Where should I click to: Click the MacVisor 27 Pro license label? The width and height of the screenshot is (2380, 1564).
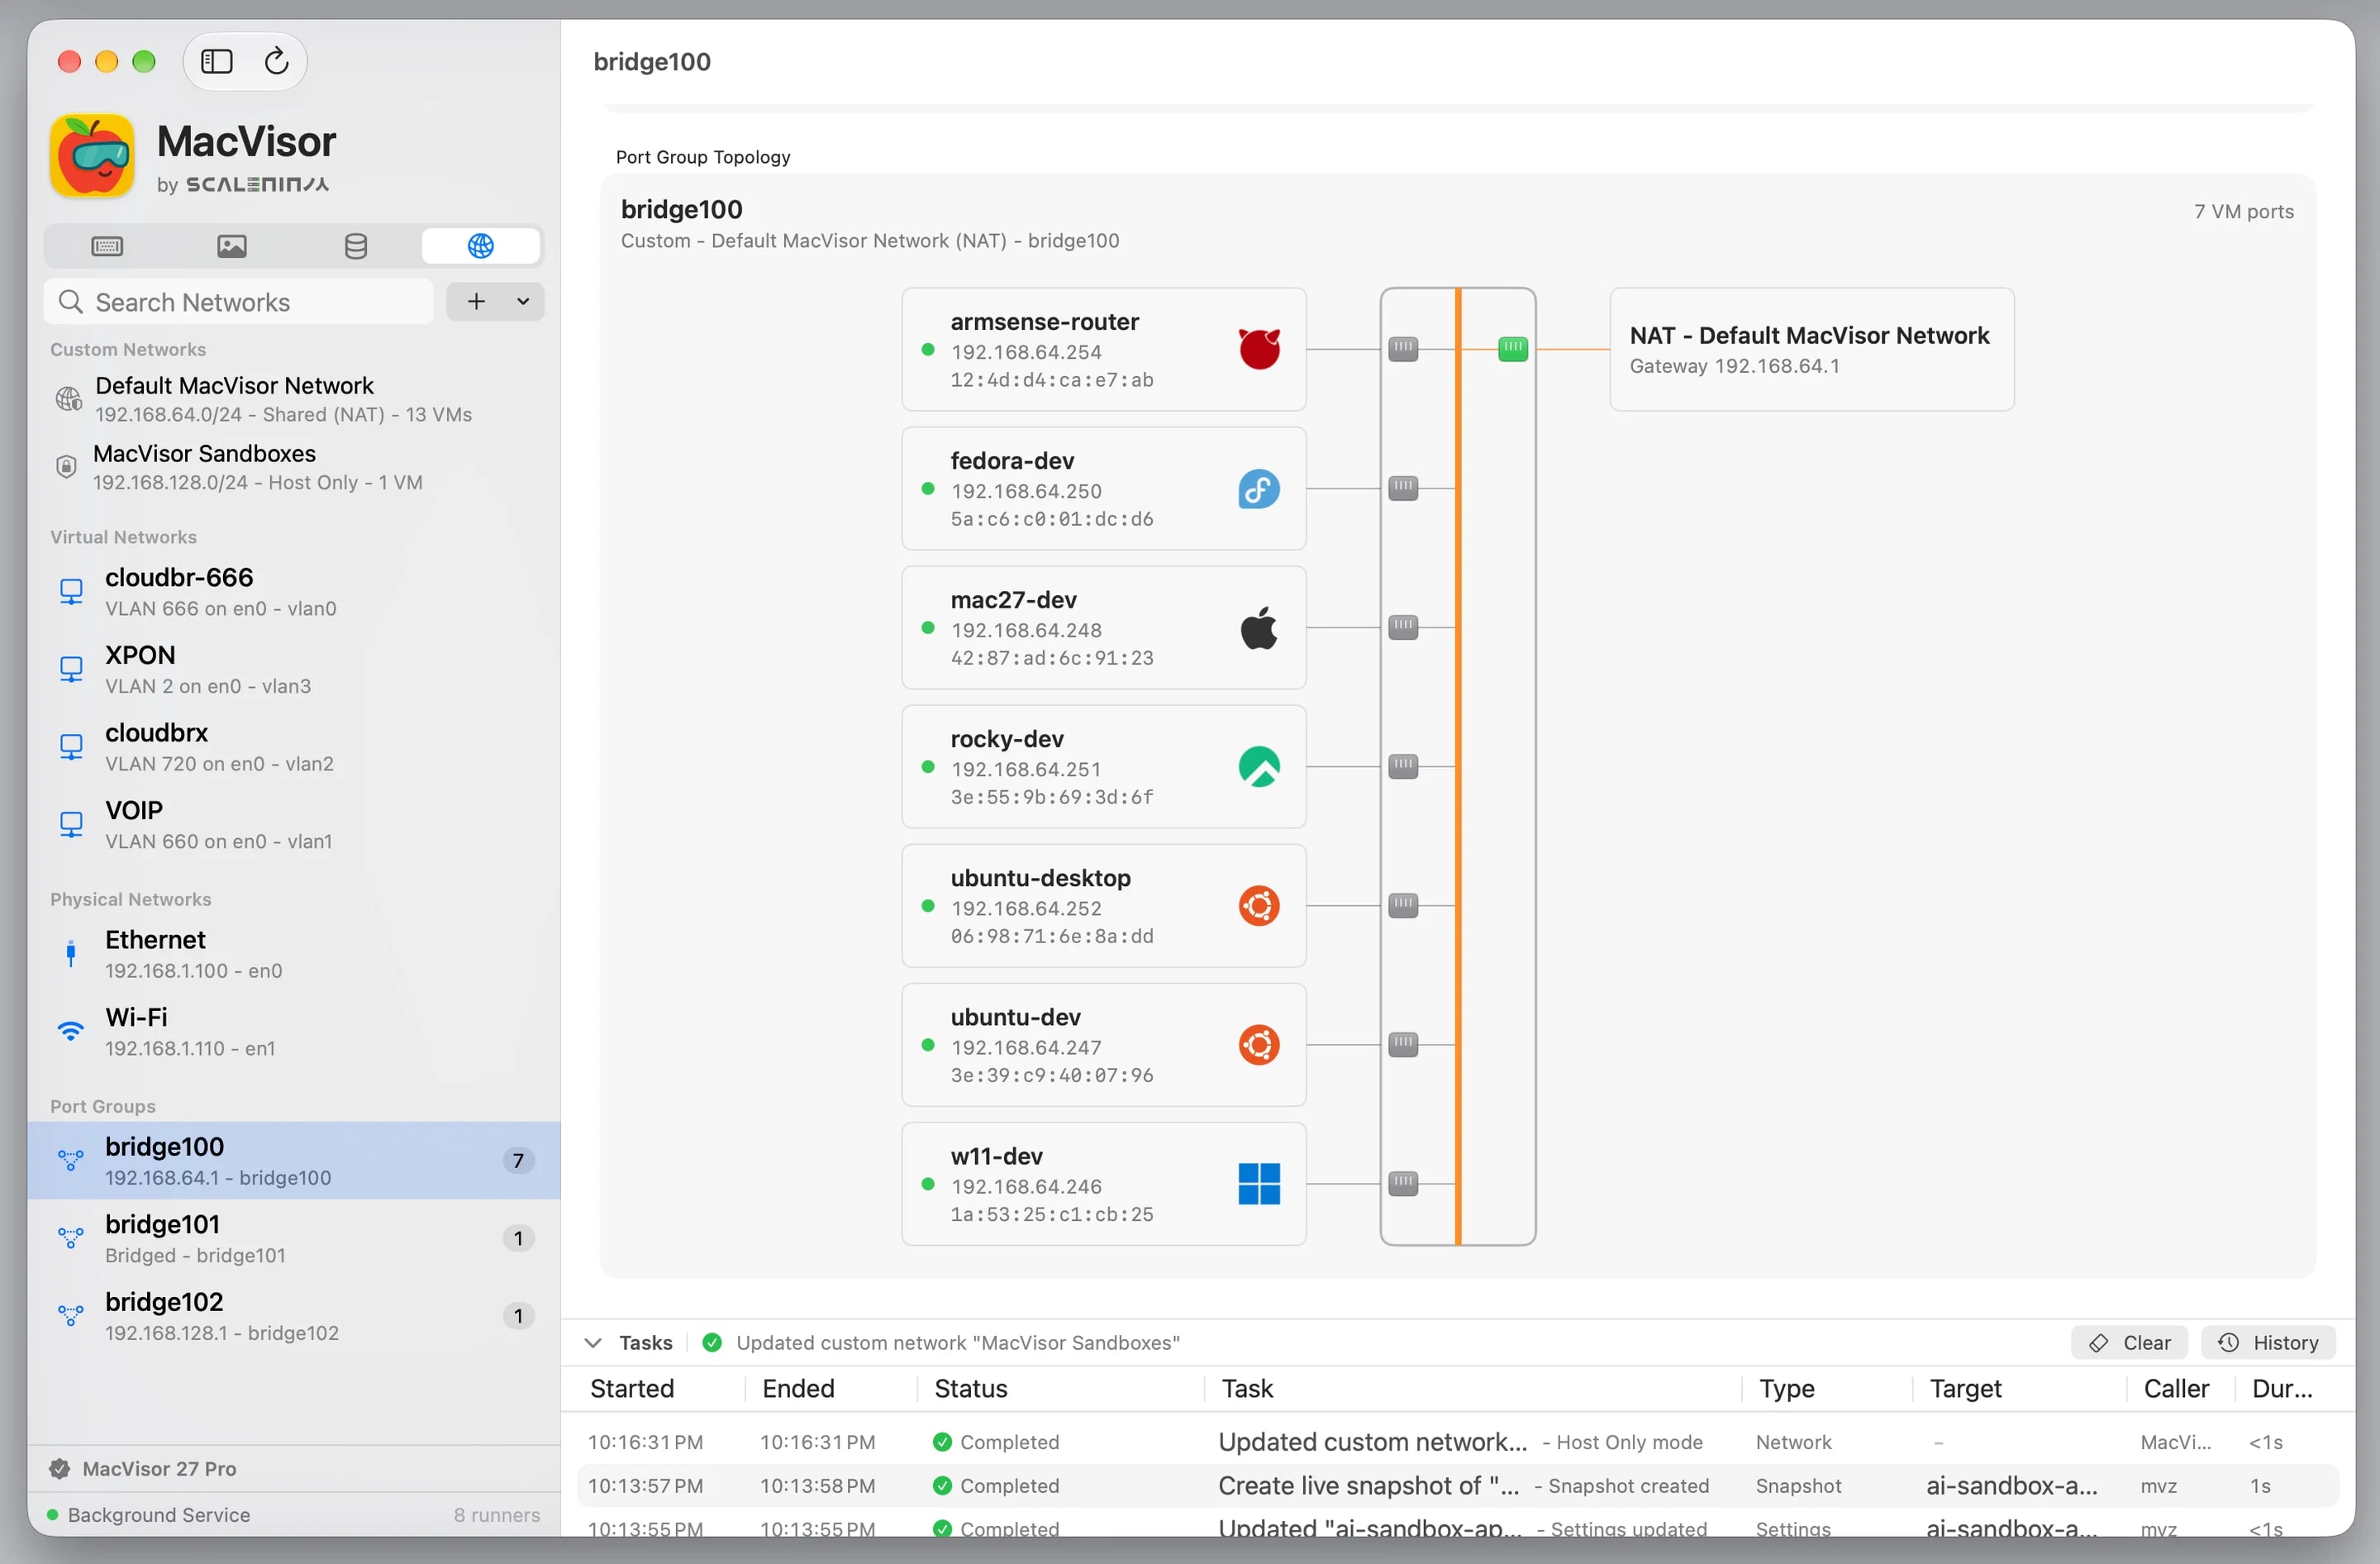pyautogui.click(x=159, y=1468)
